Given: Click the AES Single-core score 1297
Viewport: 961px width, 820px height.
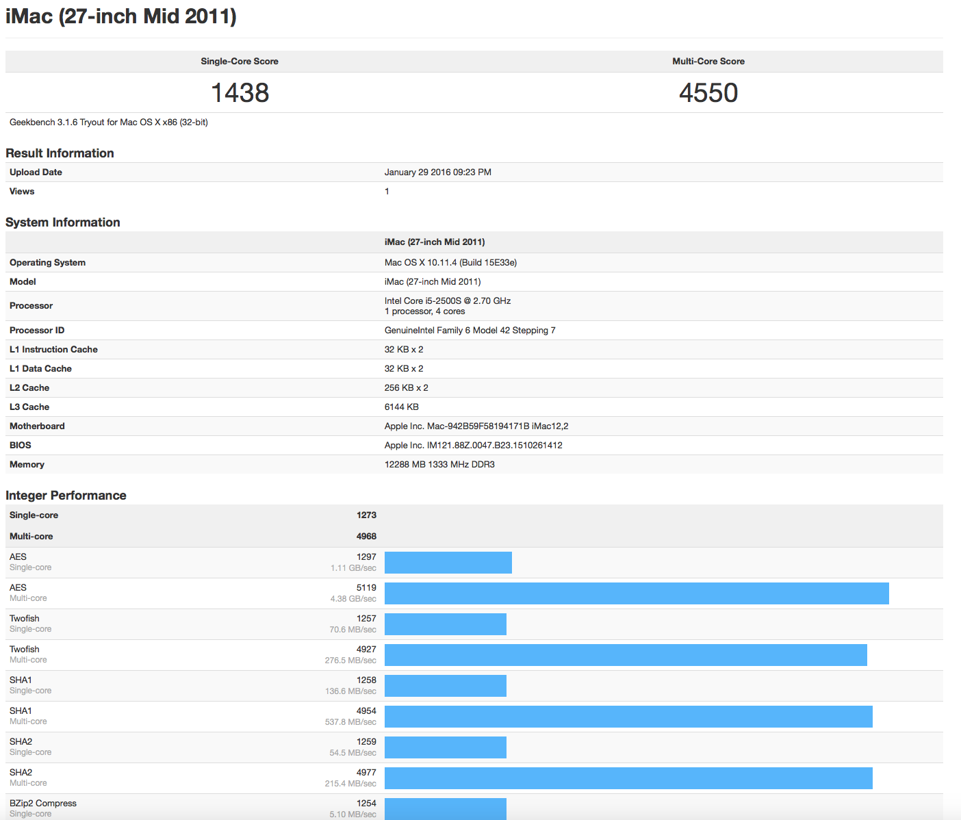Looking at the screenshot, I should (366, 557).
